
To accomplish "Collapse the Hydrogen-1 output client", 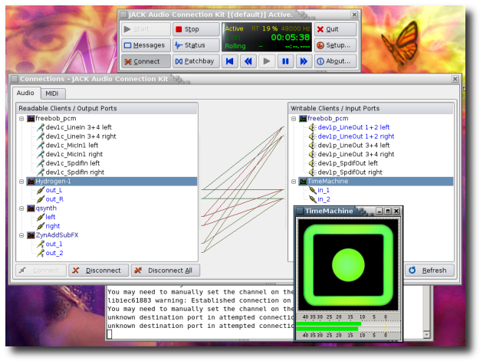I will coord(21,182).
